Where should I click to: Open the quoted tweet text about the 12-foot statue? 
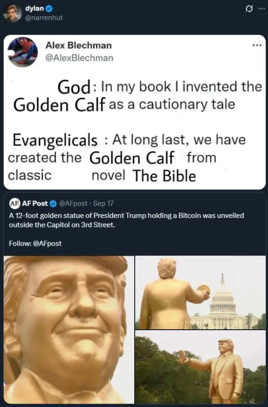click(x=126, y=220)
